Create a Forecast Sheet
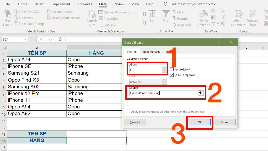Image resolution: width=268 pixels, height=151 pixels. (252, 18)
